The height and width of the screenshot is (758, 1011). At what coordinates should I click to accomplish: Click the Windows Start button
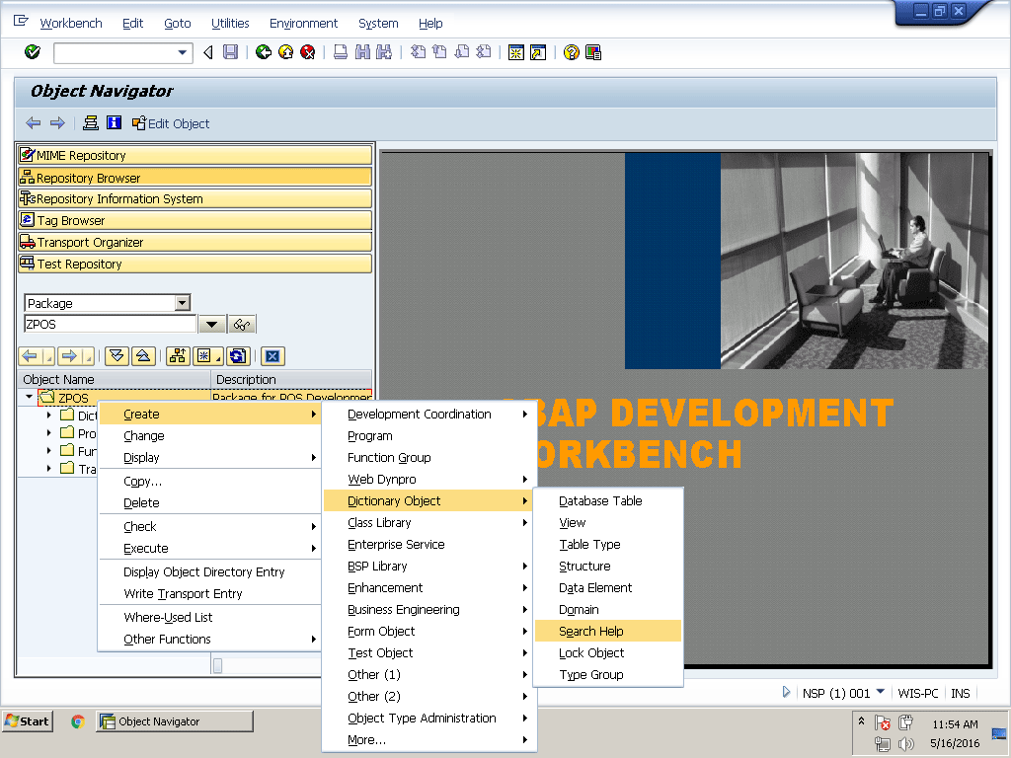(x=28, y=721)
